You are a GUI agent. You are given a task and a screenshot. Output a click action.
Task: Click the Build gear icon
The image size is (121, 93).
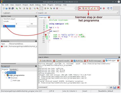tap(45, 8)
